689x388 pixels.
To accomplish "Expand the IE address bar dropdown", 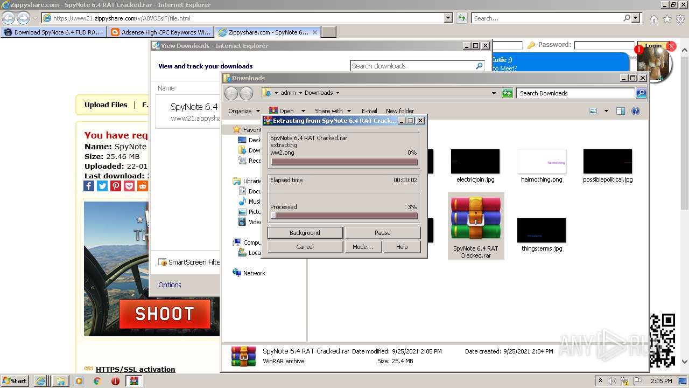I will [448, 18].
